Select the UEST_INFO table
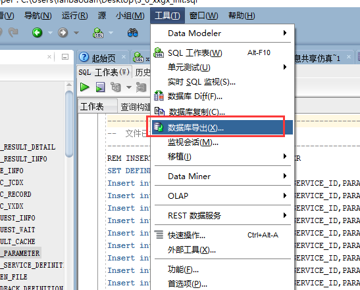Screen dimensions: 360x290 coord(18,218)
